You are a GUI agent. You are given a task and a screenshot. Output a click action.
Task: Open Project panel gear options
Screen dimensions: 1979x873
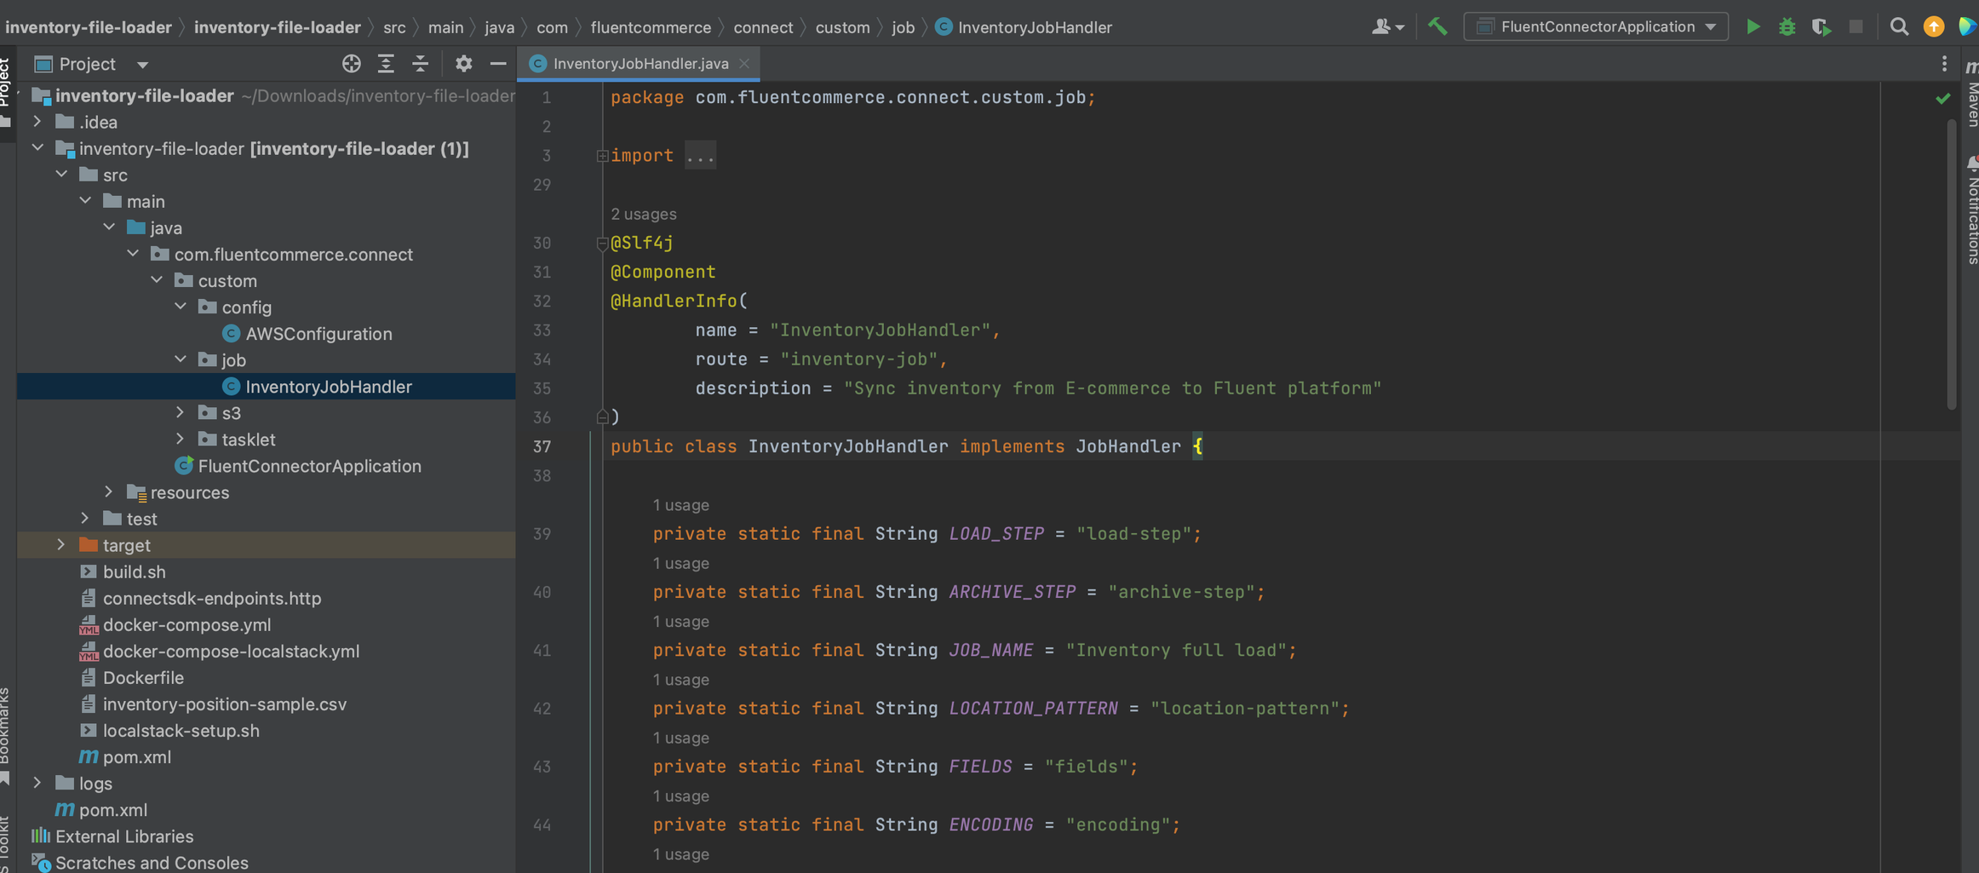[x=463, y=64]
